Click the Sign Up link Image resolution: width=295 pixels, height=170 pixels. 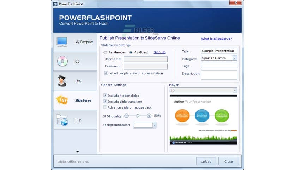tap(159, 52)
